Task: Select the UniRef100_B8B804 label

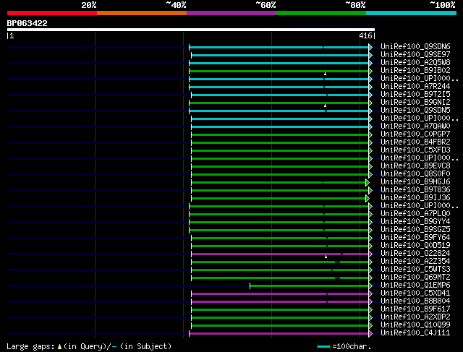Action: [x=415, y=301]
